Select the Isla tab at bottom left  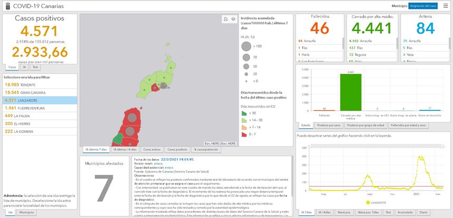(x=11, y=213)
